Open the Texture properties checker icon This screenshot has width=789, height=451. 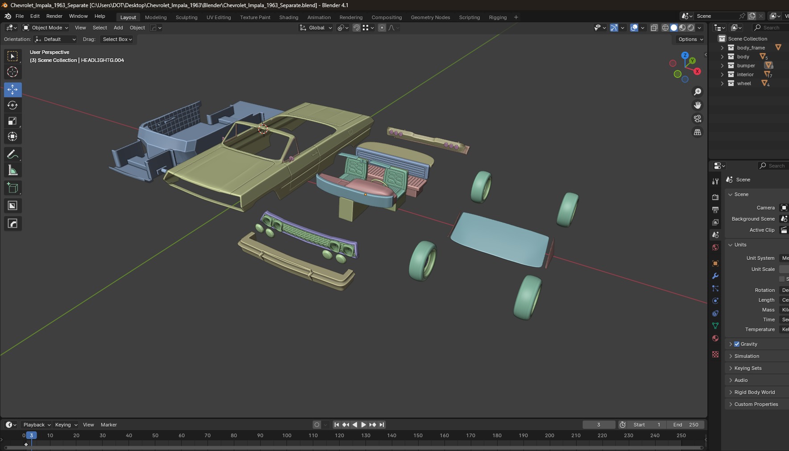click(715, 354)
